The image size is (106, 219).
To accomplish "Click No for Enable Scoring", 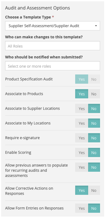I will (x=94, y=152).
